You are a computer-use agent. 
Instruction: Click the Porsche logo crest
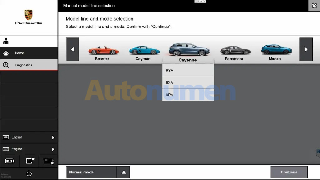pyautogui.click(x=29, y=15)
